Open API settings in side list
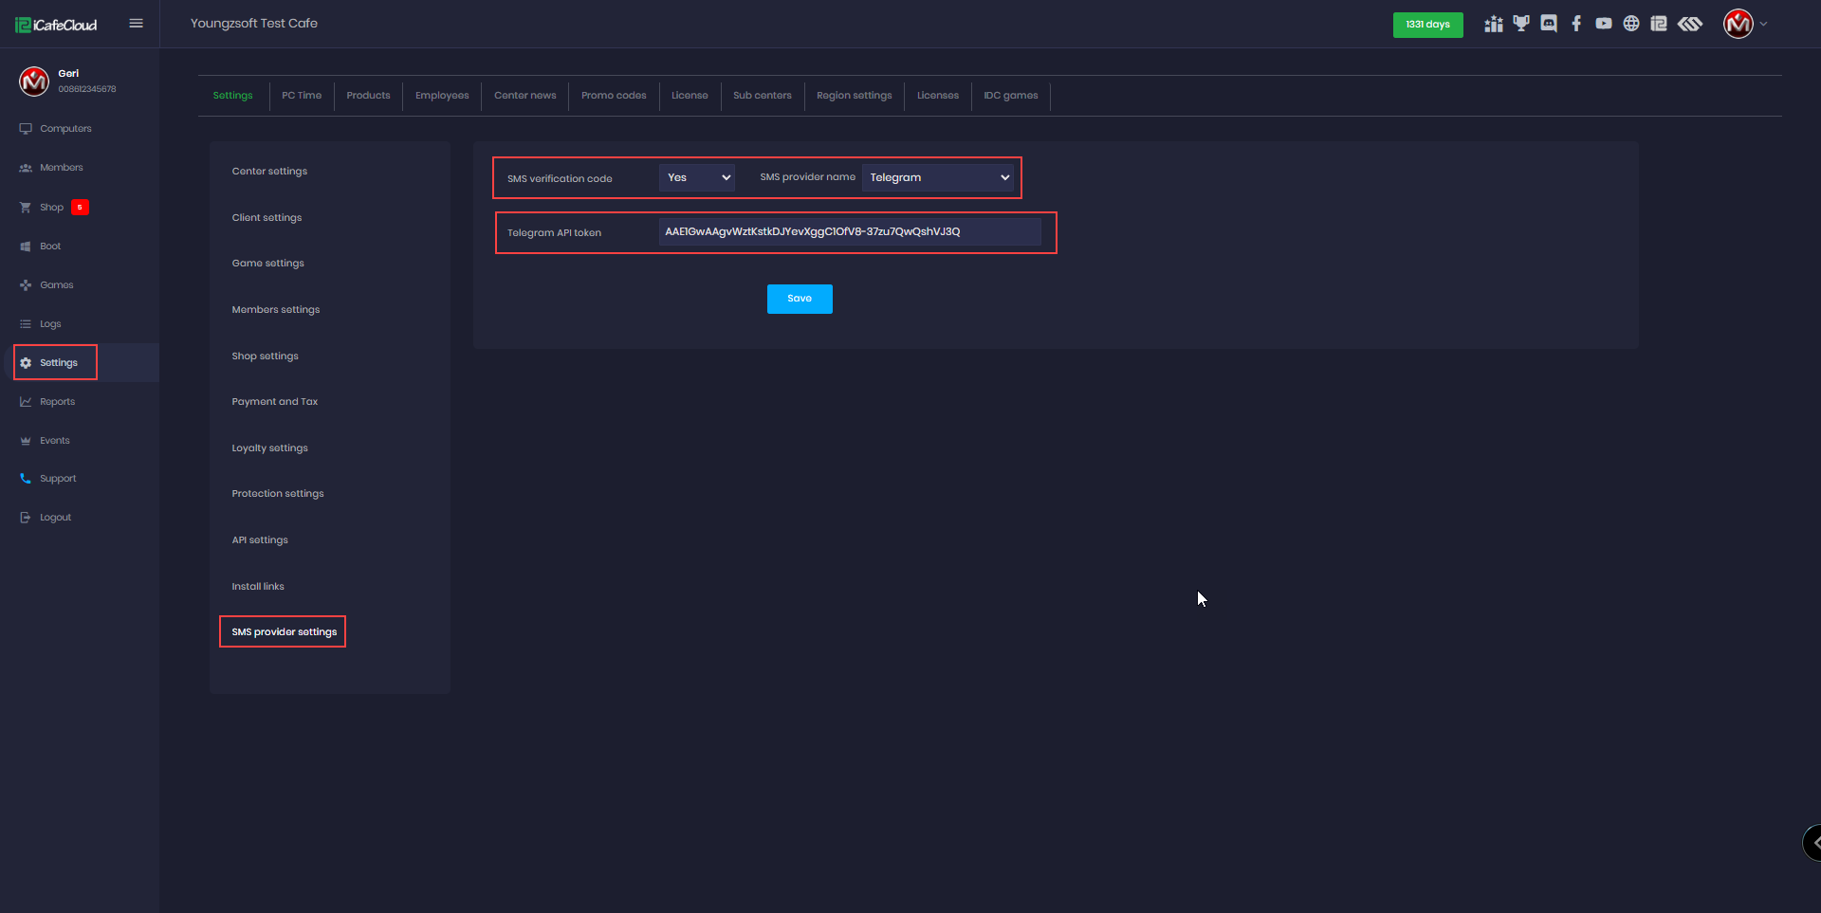Image resolution: width=1821 pixels, height=913 pixels. (x=260, y=540)
